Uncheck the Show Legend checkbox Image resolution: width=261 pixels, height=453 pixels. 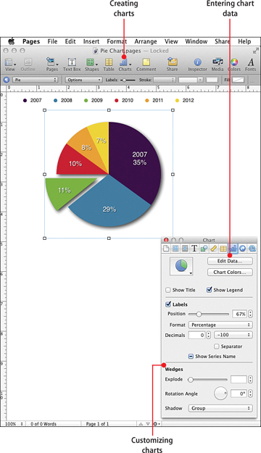[210, 289]
